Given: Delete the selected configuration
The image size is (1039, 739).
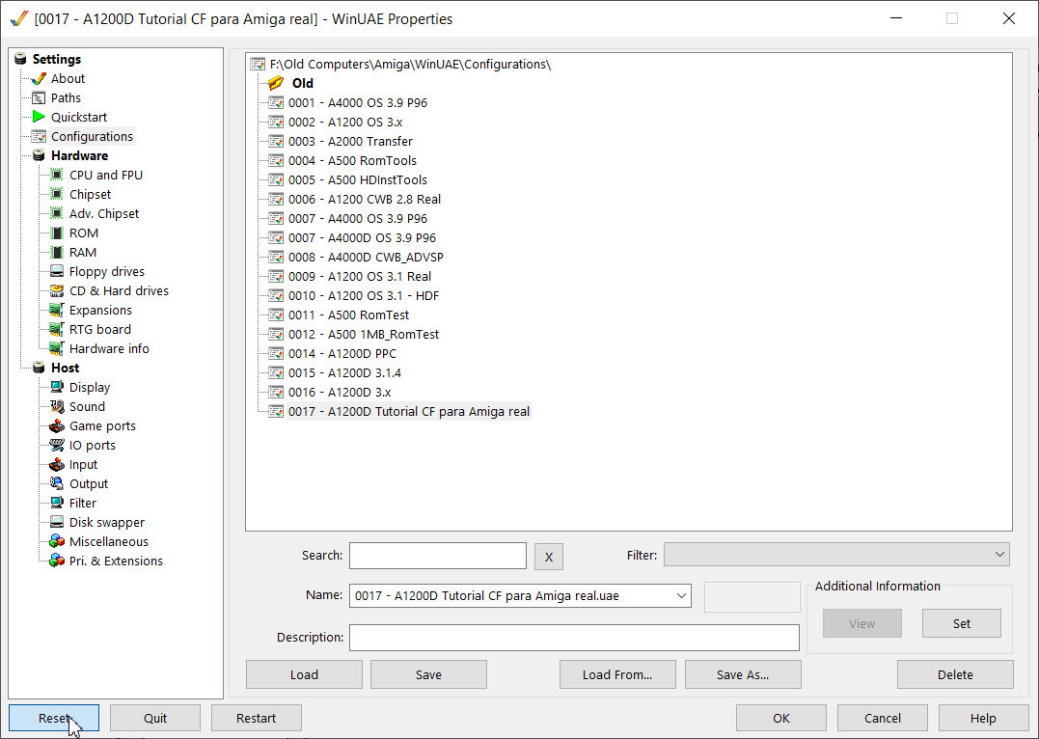Looking at the screenshot, I should click(955, 674).
